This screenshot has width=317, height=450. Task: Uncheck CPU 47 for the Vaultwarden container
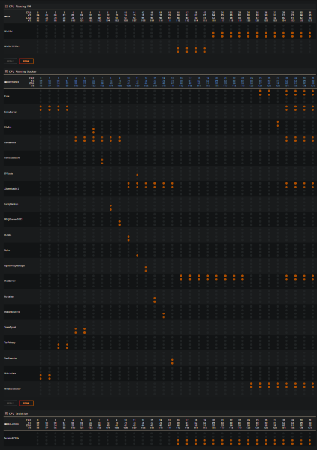click(x=172, y=360)
